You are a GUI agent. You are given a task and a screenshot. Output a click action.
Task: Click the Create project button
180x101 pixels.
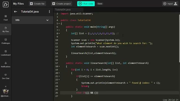click(x=62, y=4)
